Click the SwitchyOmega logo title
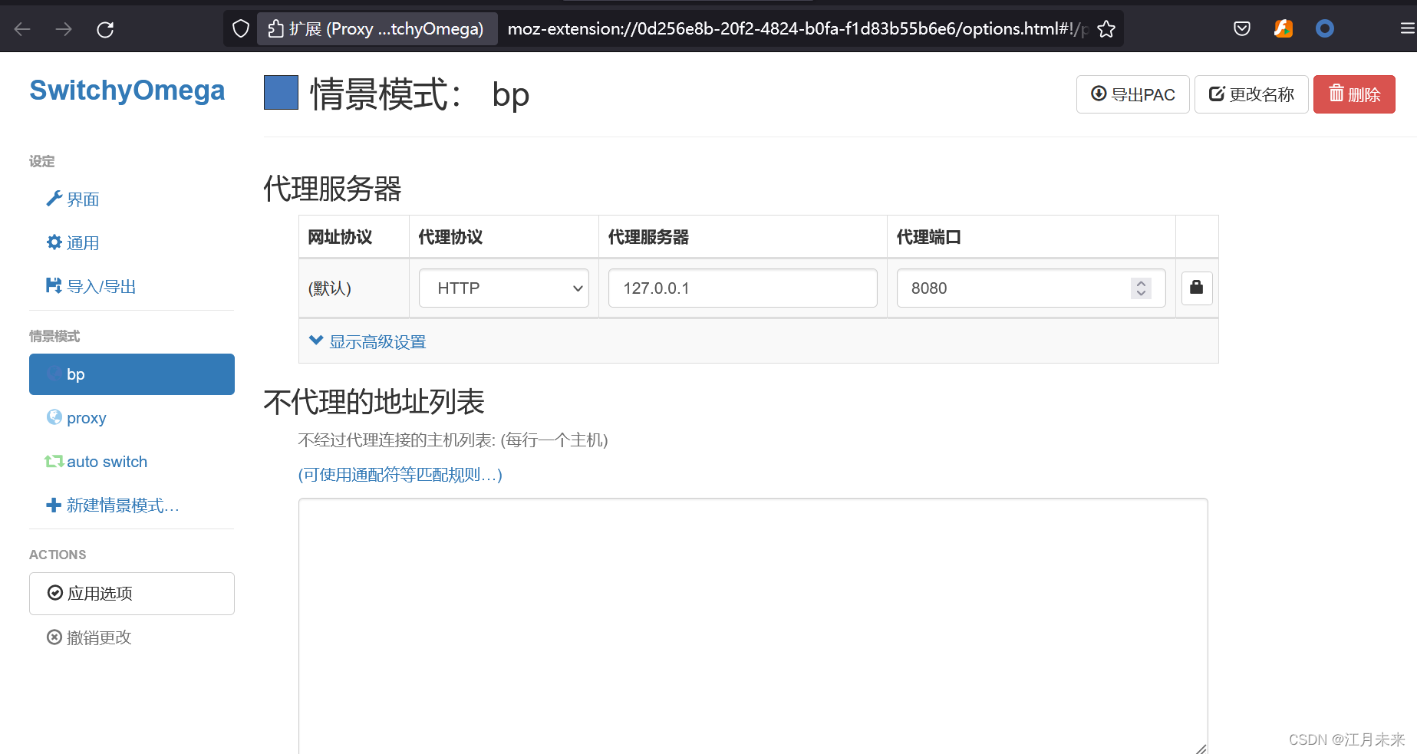 (x=127, y=91)
